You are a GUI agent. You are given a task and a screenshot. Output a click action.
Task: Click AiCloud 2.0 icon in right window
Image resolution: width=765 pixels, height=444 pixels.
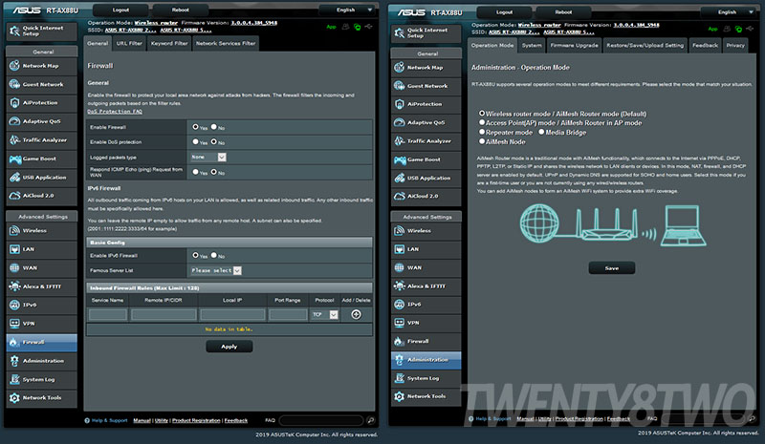click(x=399, y=196)
